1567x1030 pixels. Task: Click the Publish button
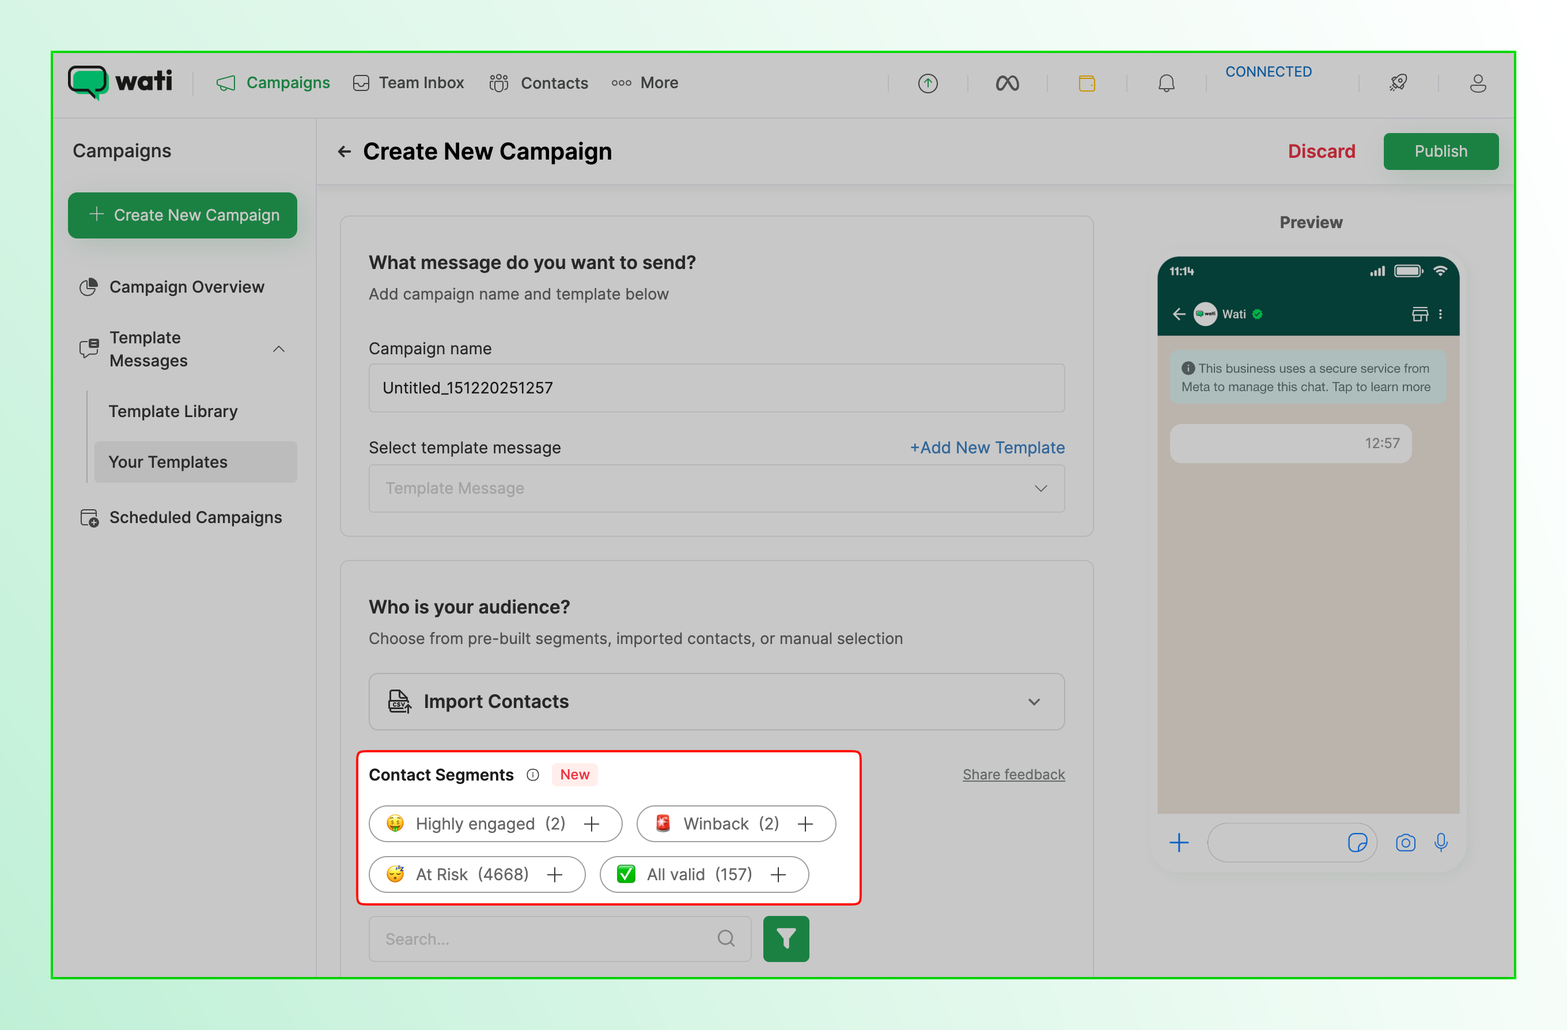(x=1441, y=152)
